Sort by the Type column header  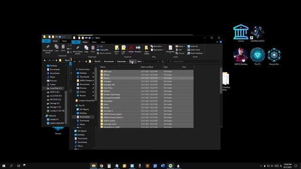tap(172, 67)
